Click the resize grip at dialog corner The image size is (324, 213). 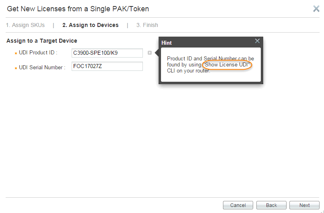[322, 211]
